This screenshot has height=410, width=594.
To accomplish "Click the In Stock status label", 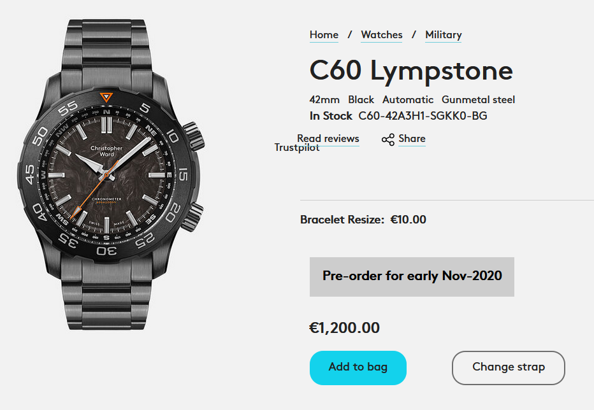I will click(331, 116).
